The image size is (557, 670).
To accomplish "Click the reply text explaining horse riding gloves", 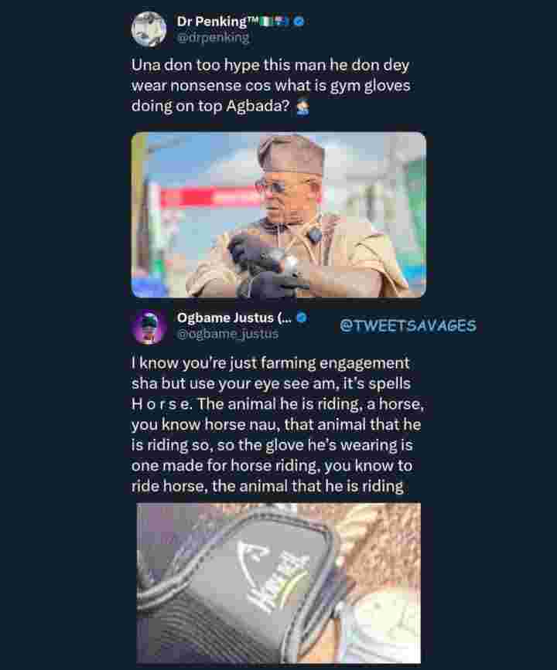I will 278,424.
